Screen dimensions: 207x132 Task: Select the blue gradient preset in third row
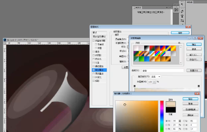[x=147, y=59]
